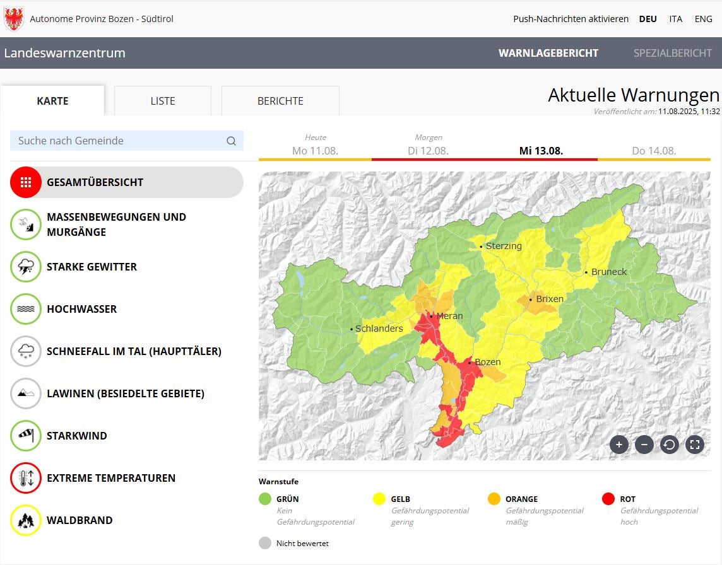Select the Starkwind wind warning icon
Screen dimensions: 722x565
(26, 435)
